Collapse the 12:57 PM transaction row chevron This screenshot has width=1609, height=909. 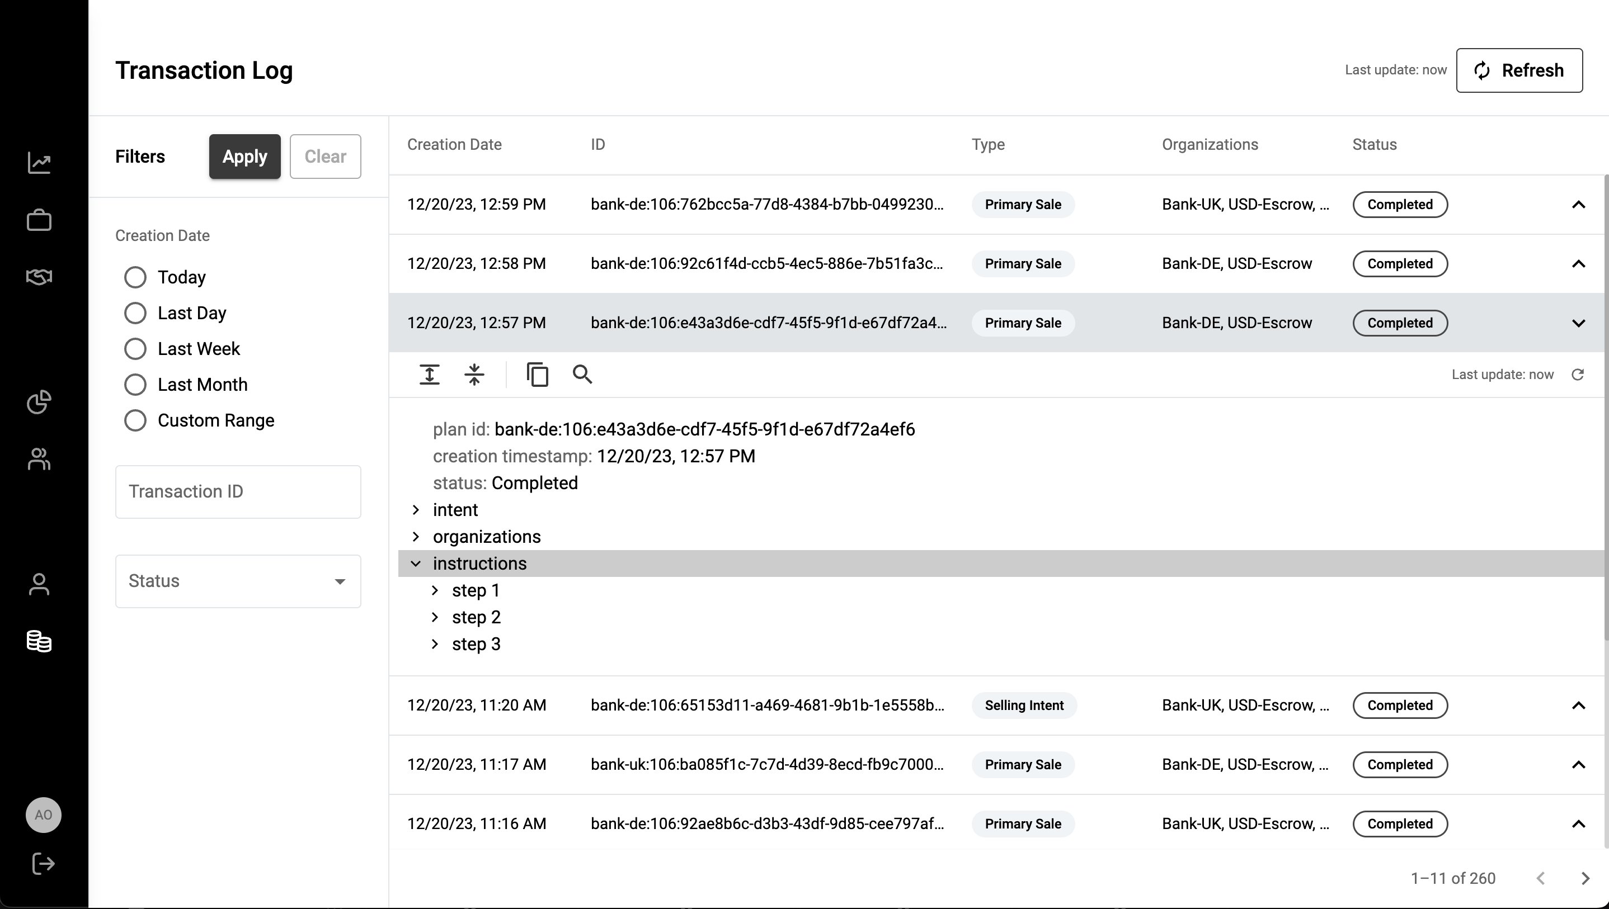pyautogui.click(x=1578, y=323)
